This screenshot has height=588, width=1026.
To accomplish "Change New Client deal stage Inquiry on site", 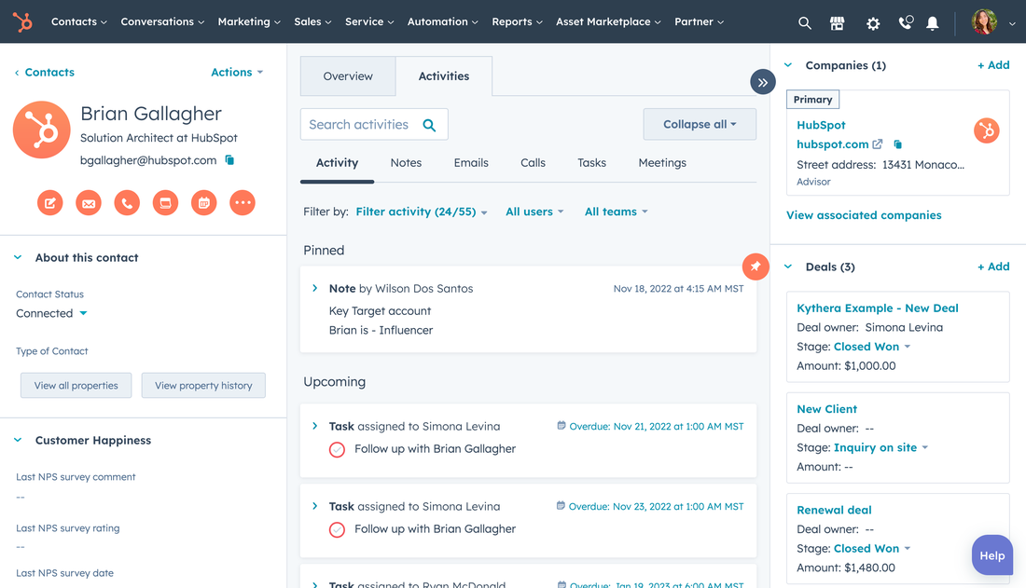I will [x=881, y=447].
